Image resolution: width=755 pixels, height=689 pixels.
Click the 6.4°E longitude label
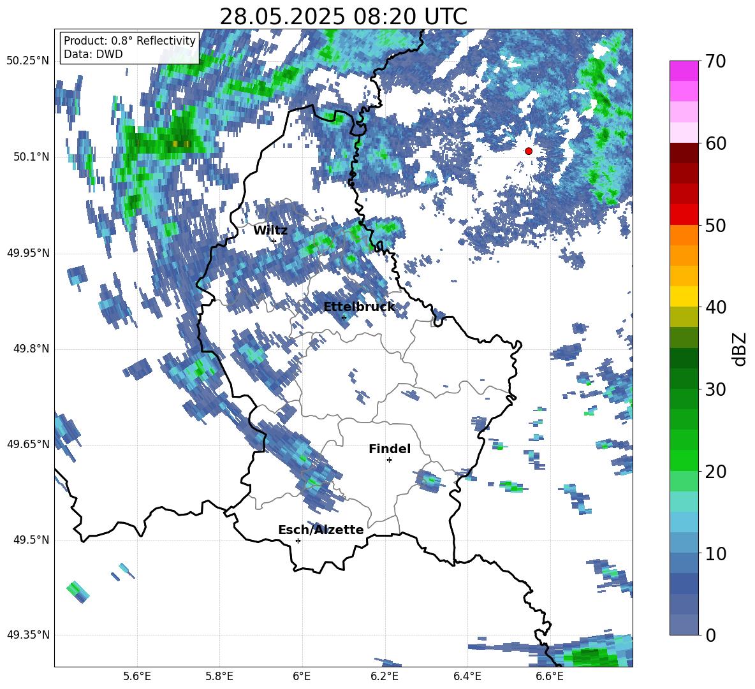tap(467, 676)
